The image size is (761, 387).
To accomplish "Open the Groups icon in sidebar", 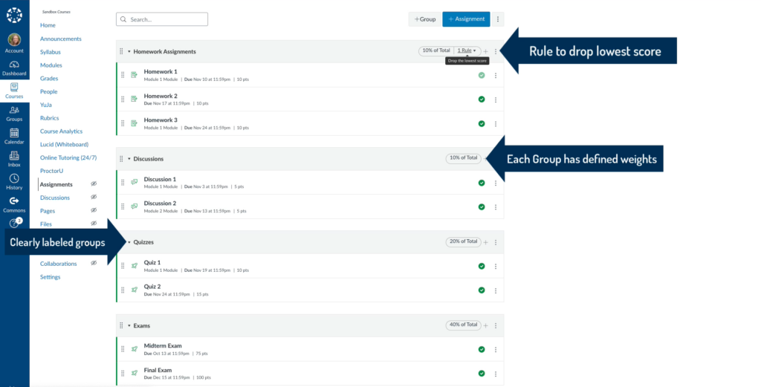I will coord(14,113).
